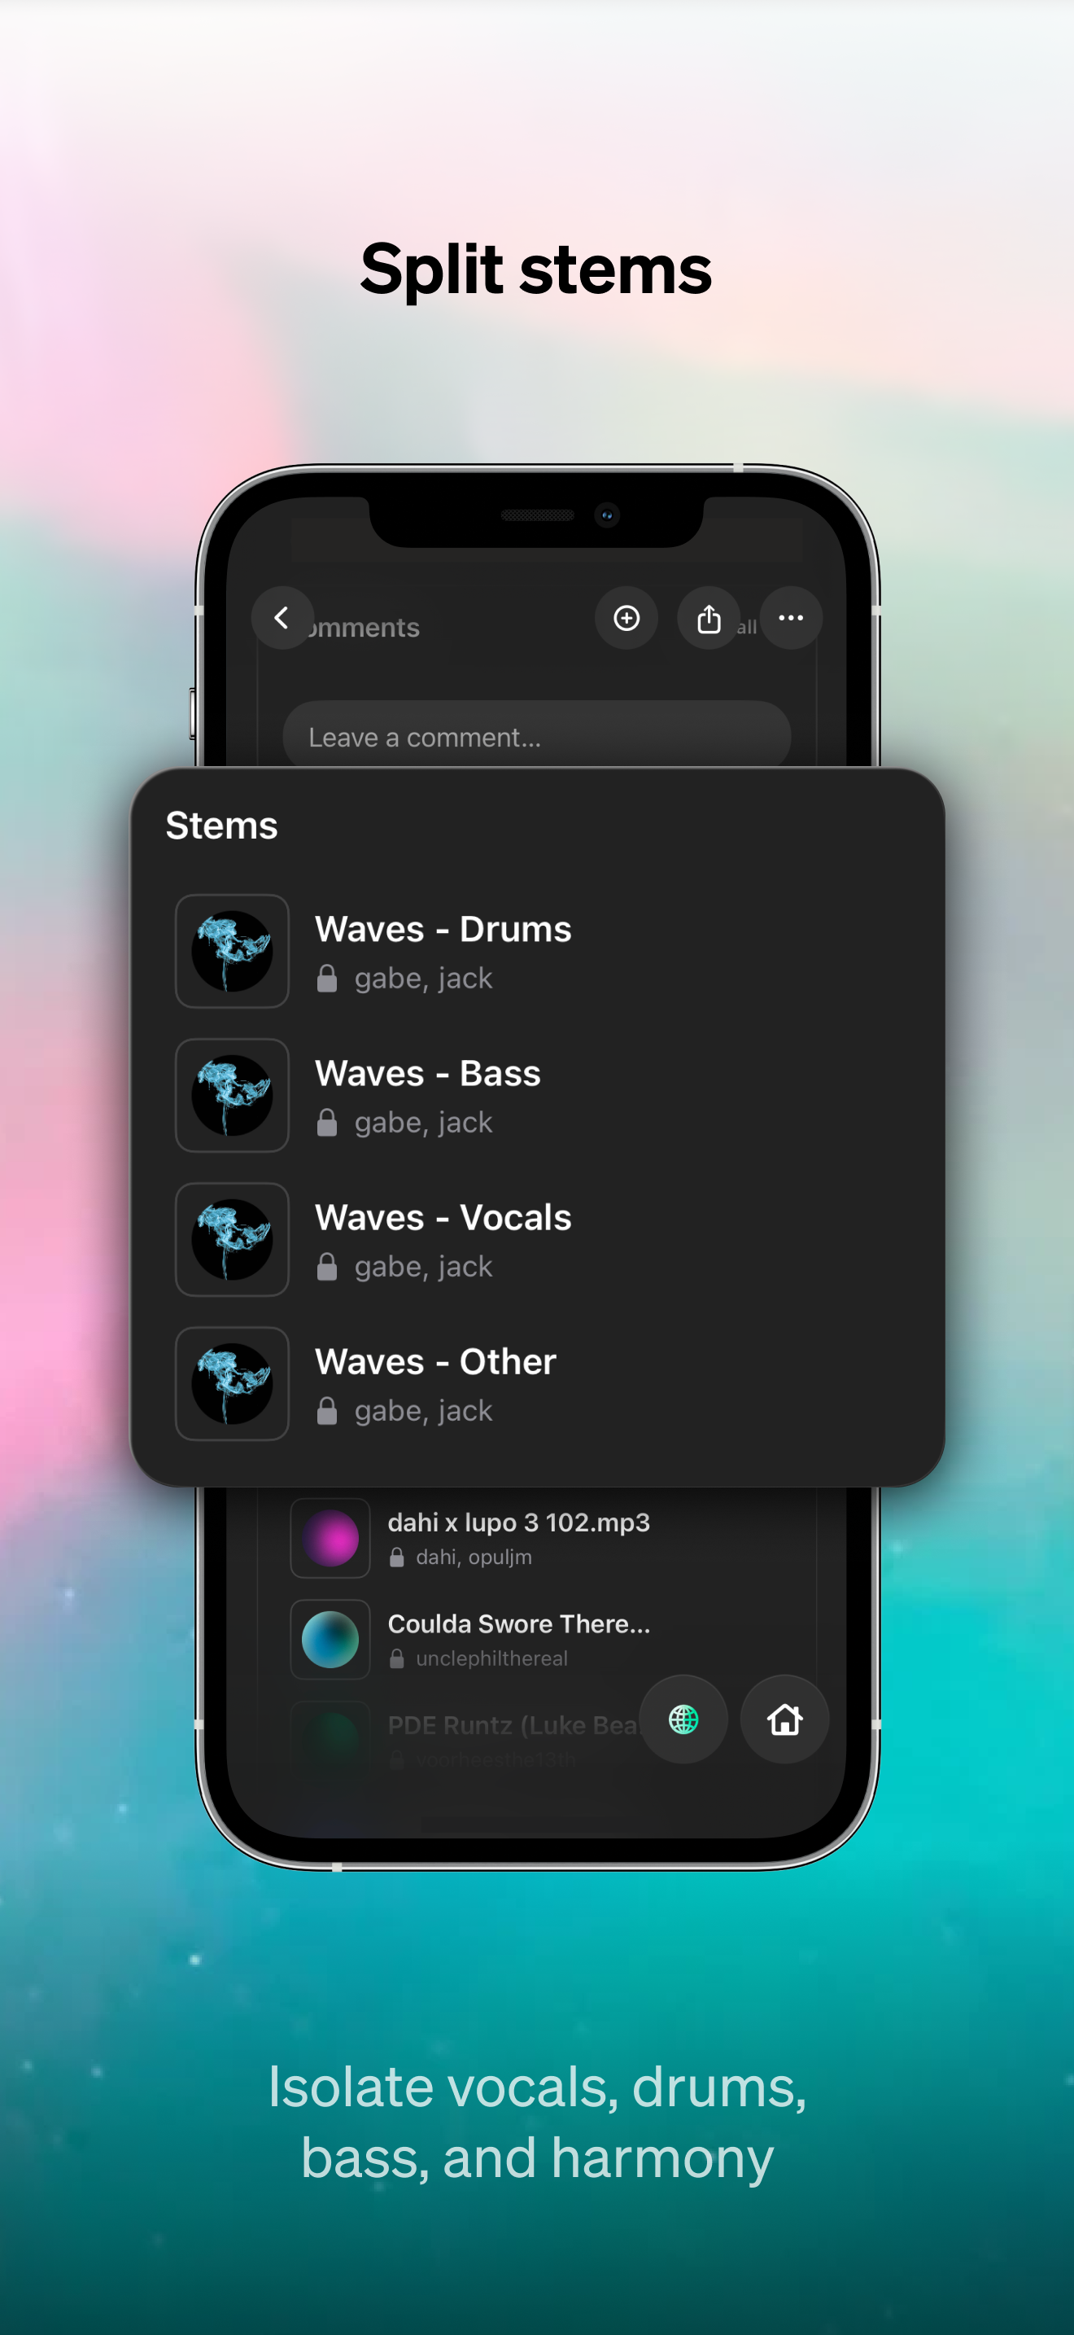
Task: Open the three-dot more options menu
Action: (792, 618)
